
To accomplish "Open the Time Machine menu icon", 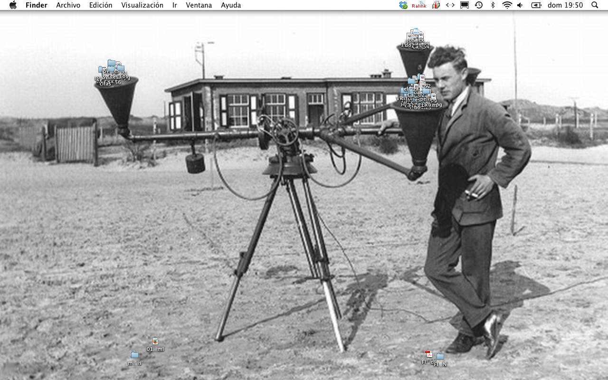I will point(479,5).
